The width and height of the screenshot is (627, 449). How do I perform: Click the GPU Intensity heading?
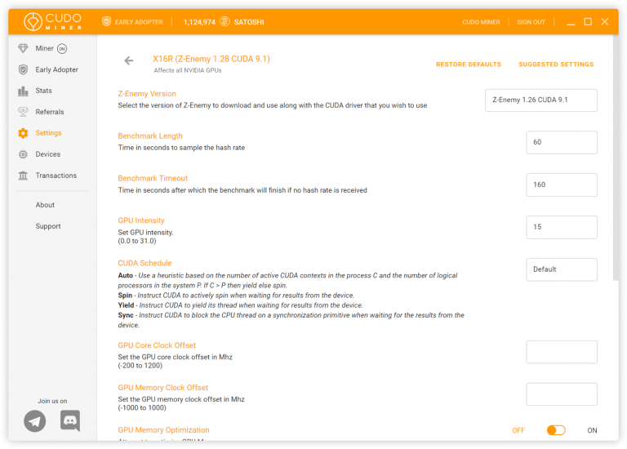tap(141, 220)
